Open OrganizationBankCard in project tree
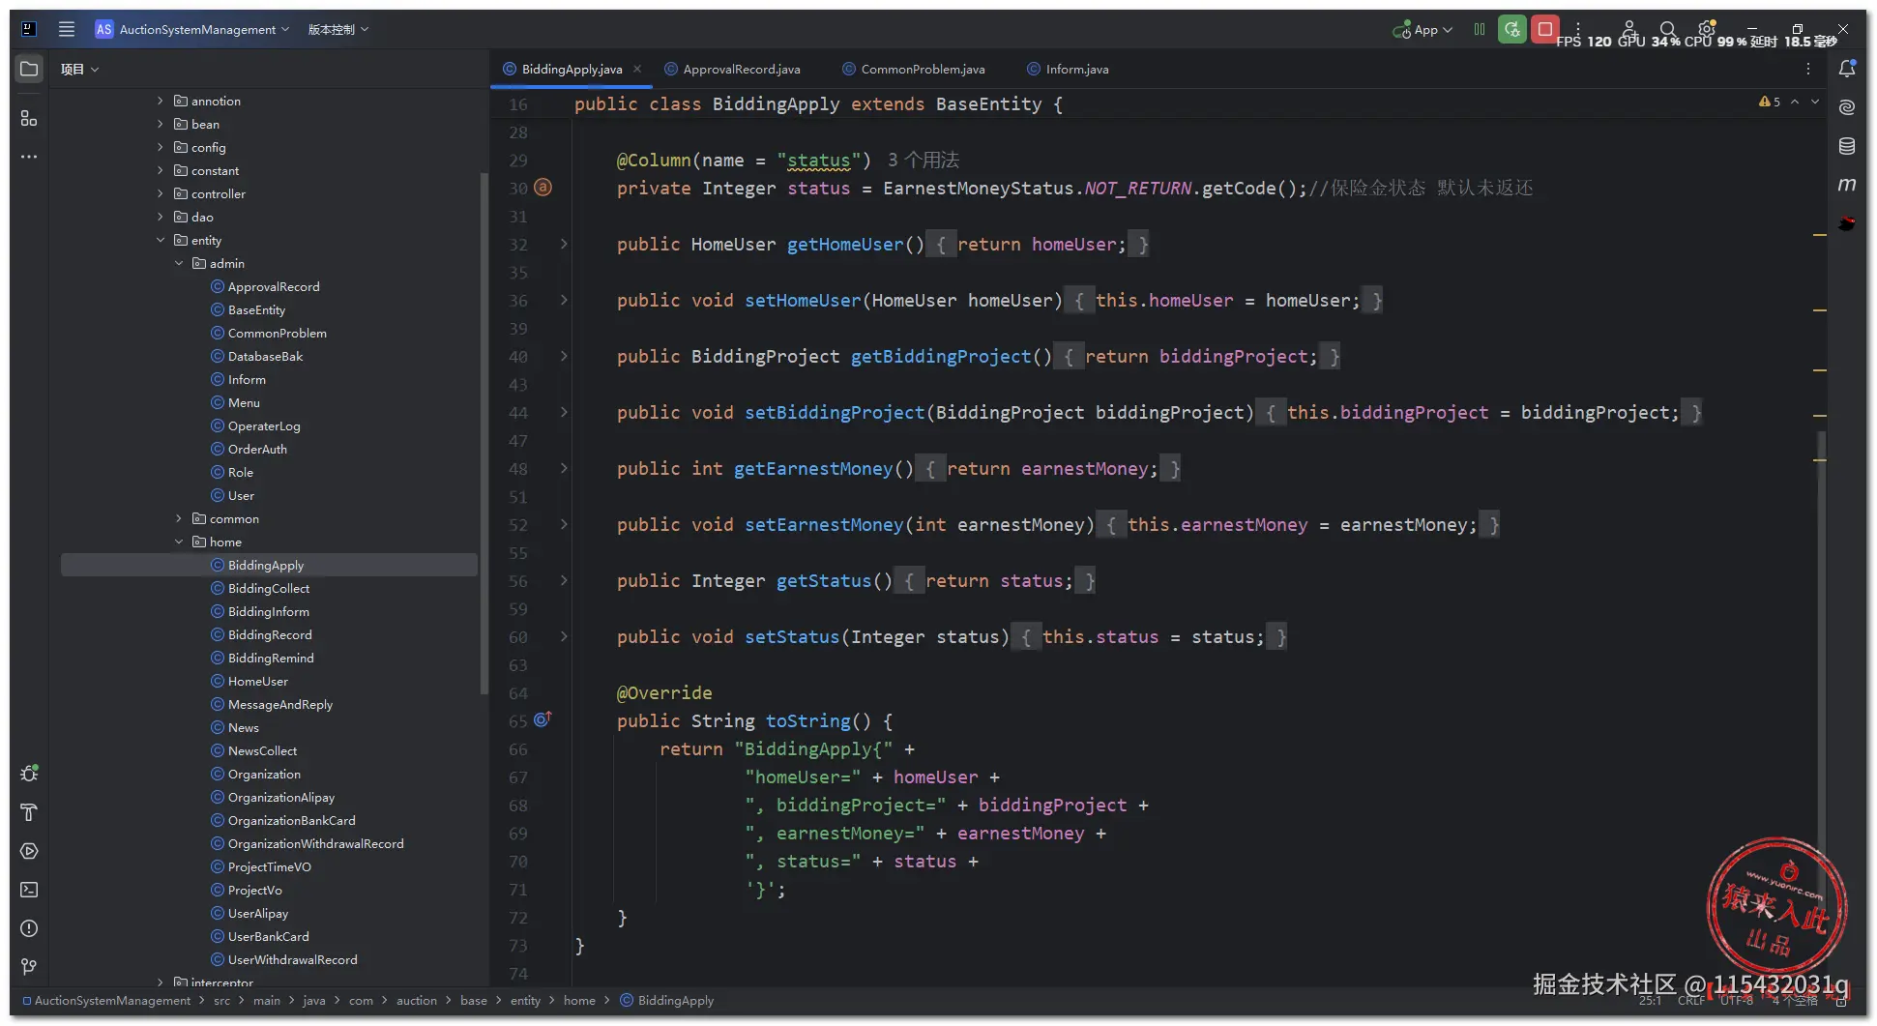1877x1026 pixels. [x=291, y=820]
